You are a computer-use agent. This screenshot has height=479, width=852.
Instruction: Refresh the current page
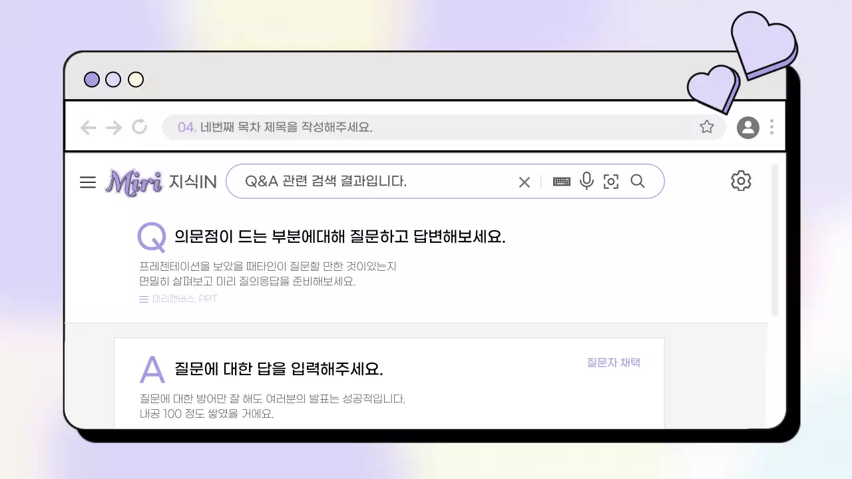(139, 127)
